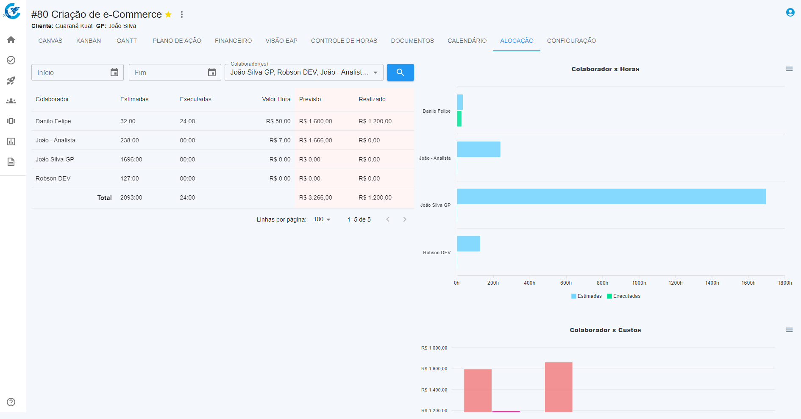Viewport: 801px width, 419px height.
Task: Switch to the KANBAN tab
Action: (x=89, y=41)
